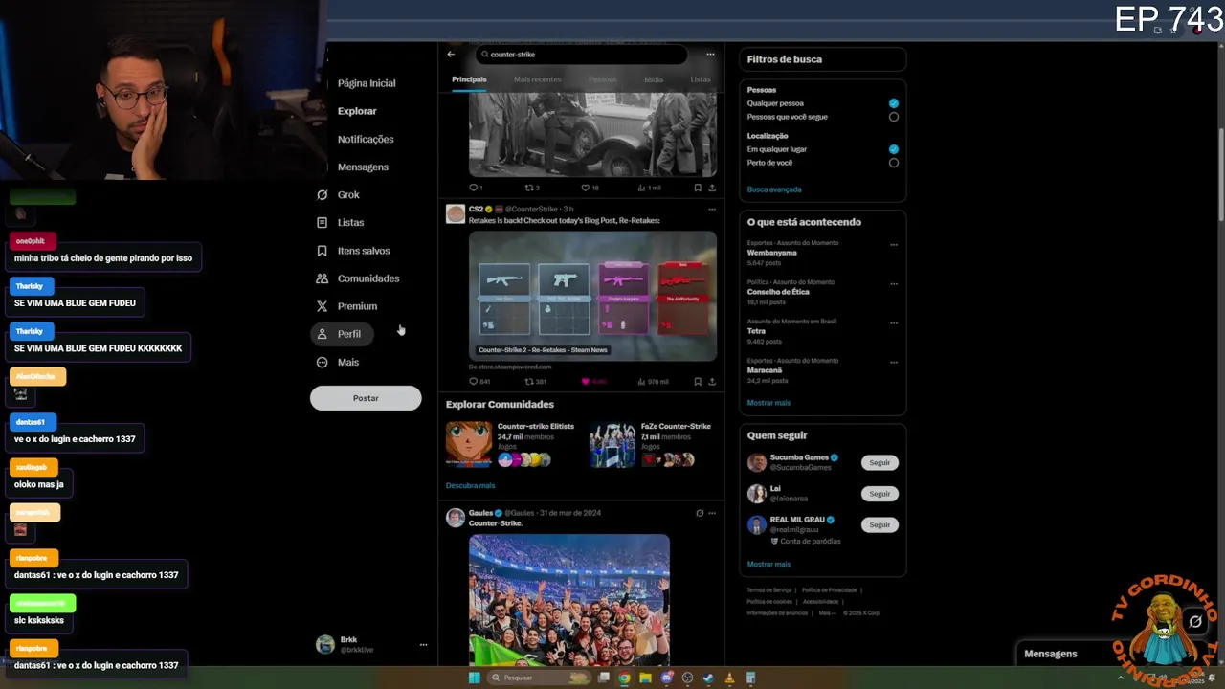Open search options three-dot menu
Screen dimensions: 1225x689
click(x=710, y=55)
